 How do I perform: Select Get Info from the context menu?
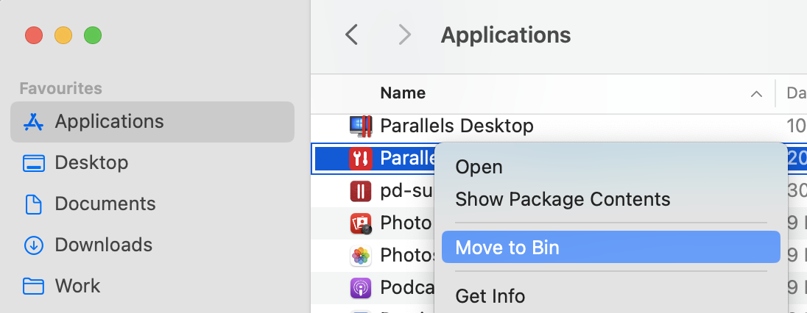(x=490, y=297)
